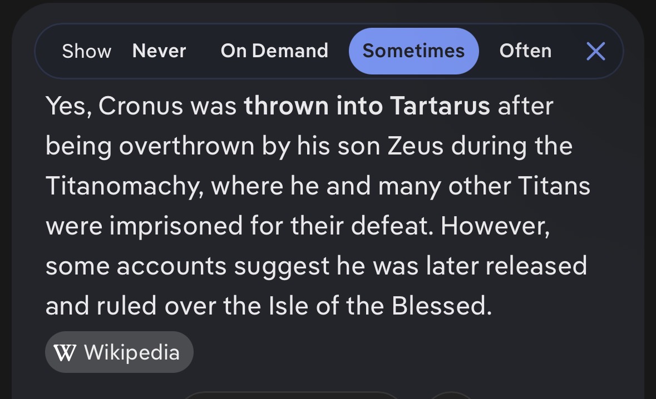The width and height of the screenshot is (656, 399).
Task: Close the Show frequency bar with X
Action: tap(596, 51)
